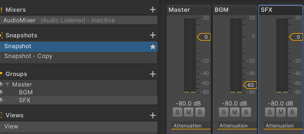Image resolution: width=304 pixels, height=134 pixels.
Task: Add a new mixer with plus icon
Action: 152,10
